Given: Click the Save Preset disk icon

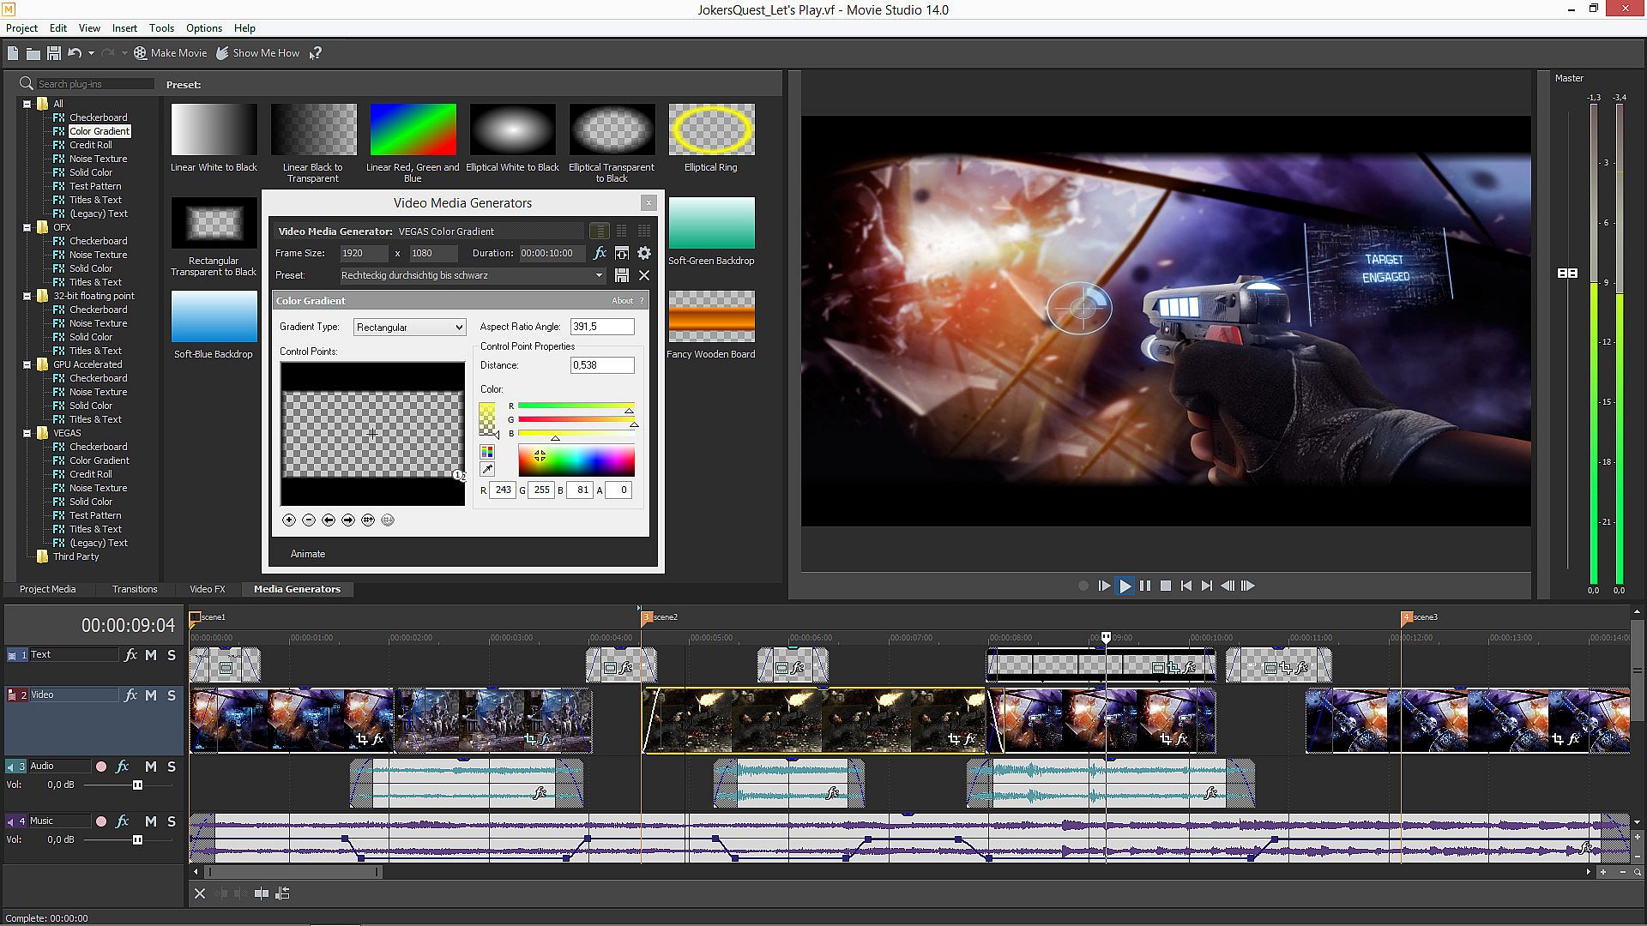Looking at the screenshot, I should [622, 275].
